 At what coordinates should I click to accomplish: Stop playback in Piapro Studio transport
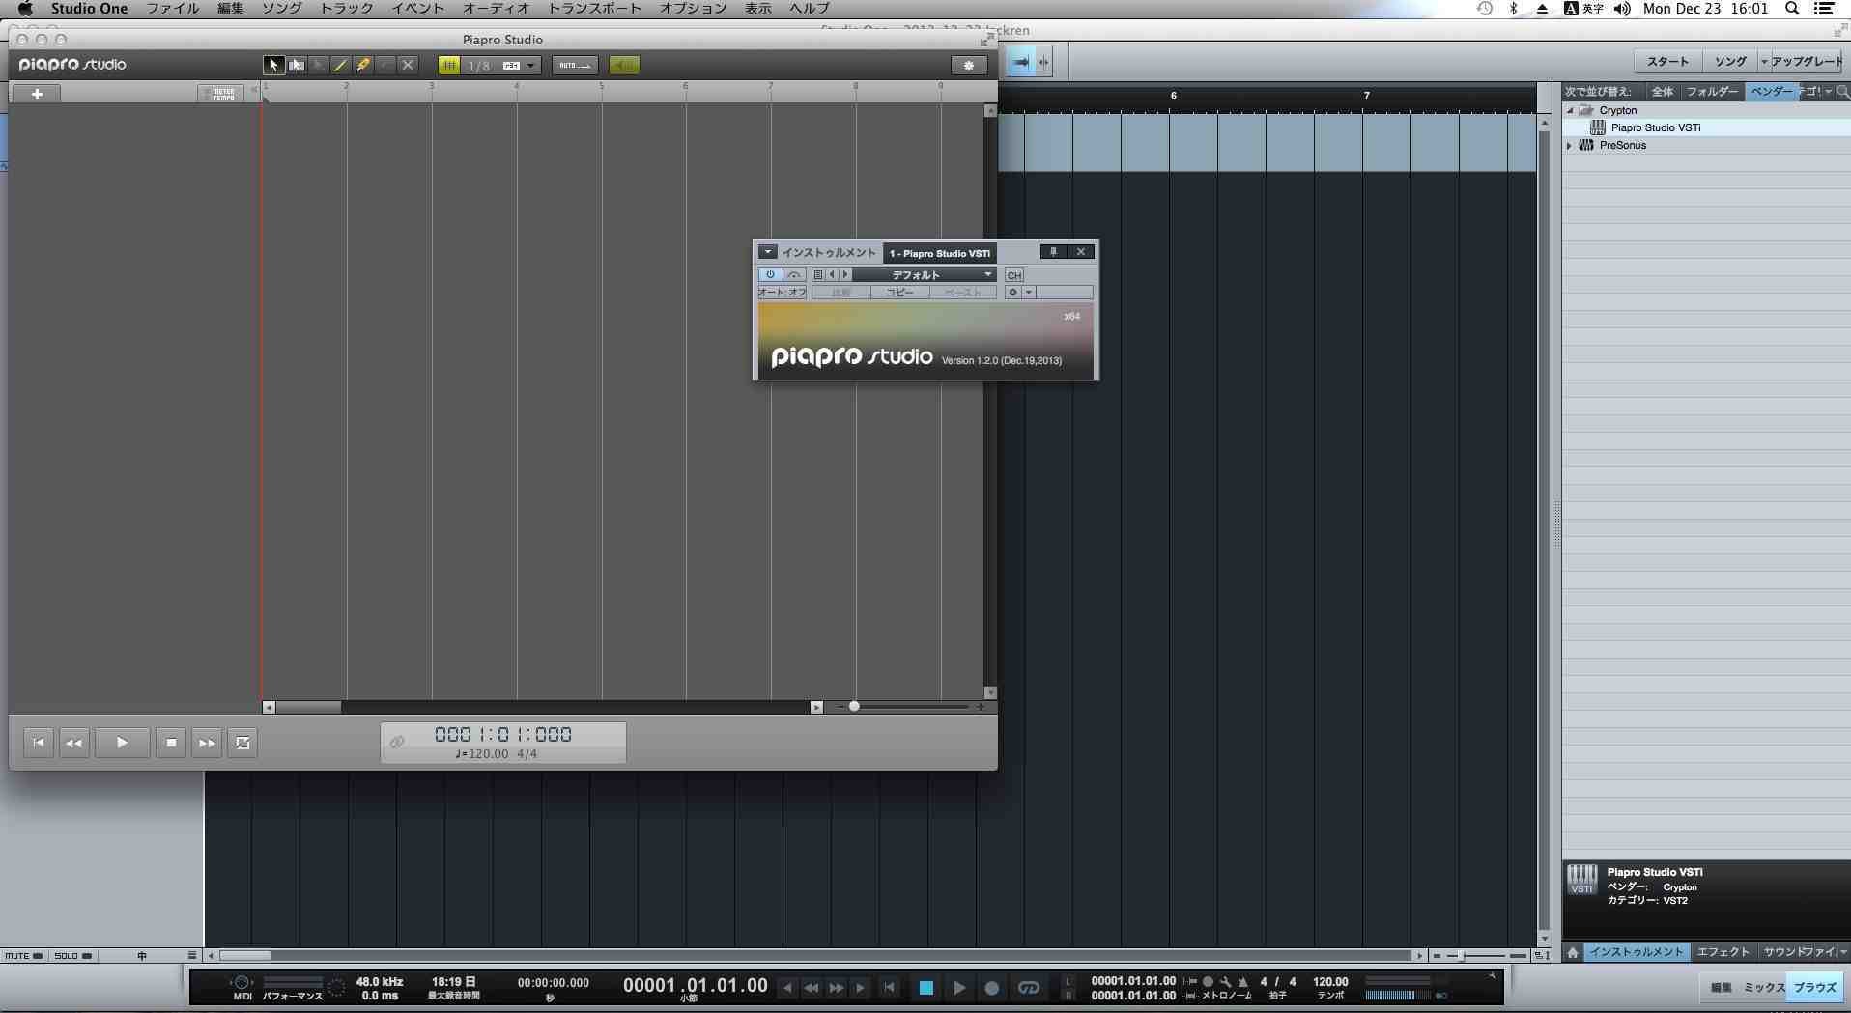[171, 743]
